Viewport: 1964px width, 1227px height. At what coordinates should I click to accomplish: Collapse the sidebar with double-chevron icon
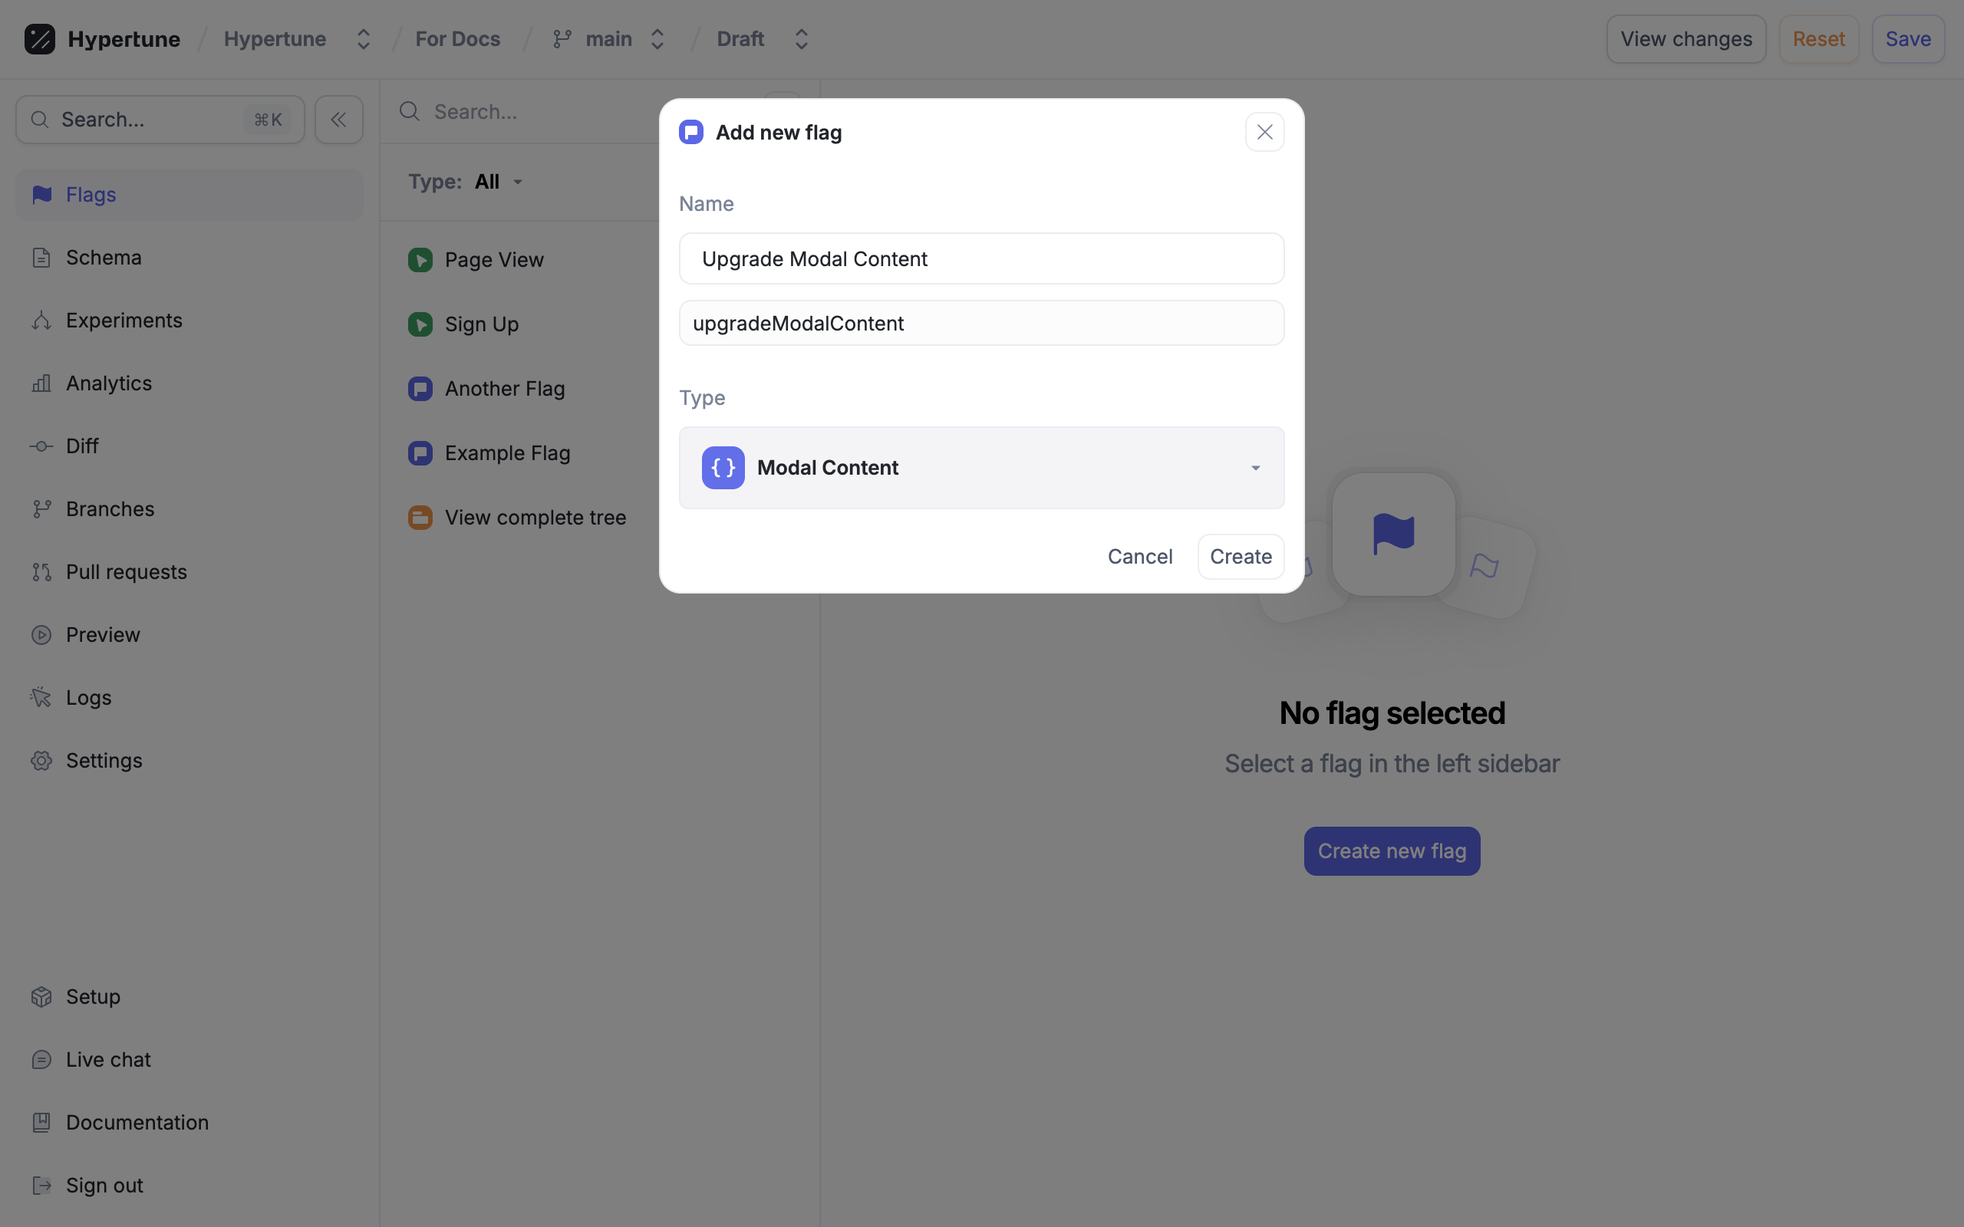pos(338,120)
